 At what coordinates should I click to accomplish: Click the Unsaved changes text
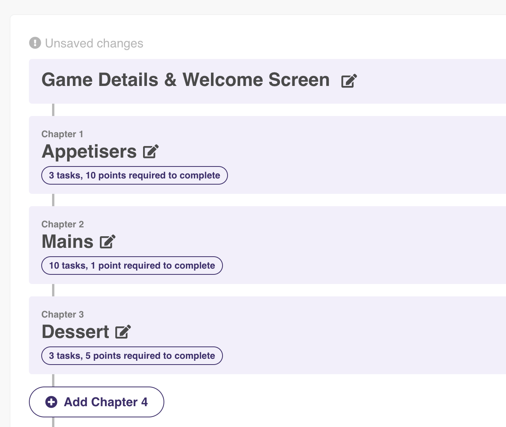94,43
